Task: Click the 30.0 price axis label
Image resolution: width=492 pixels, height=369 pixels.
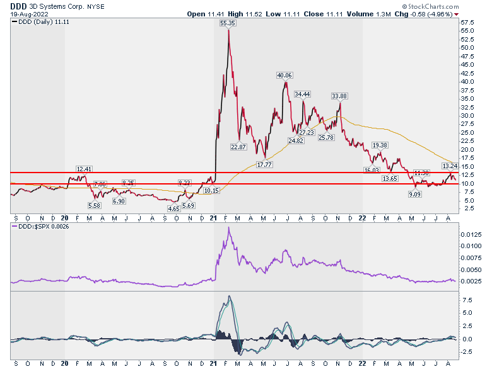Action: tap(467, 116)
